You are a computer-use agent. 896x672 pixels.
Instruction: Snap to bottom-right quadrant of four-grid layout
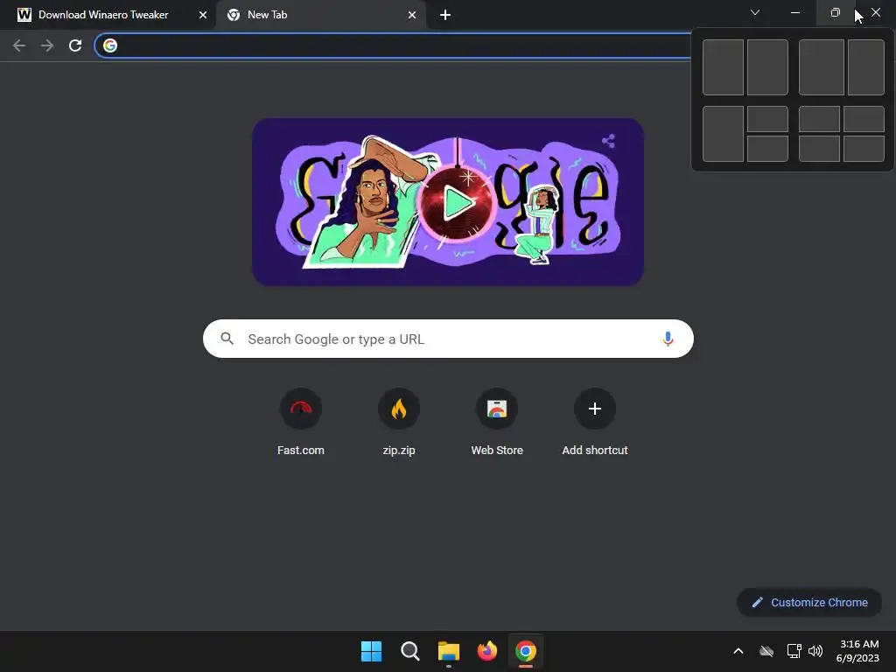point(864,149)
